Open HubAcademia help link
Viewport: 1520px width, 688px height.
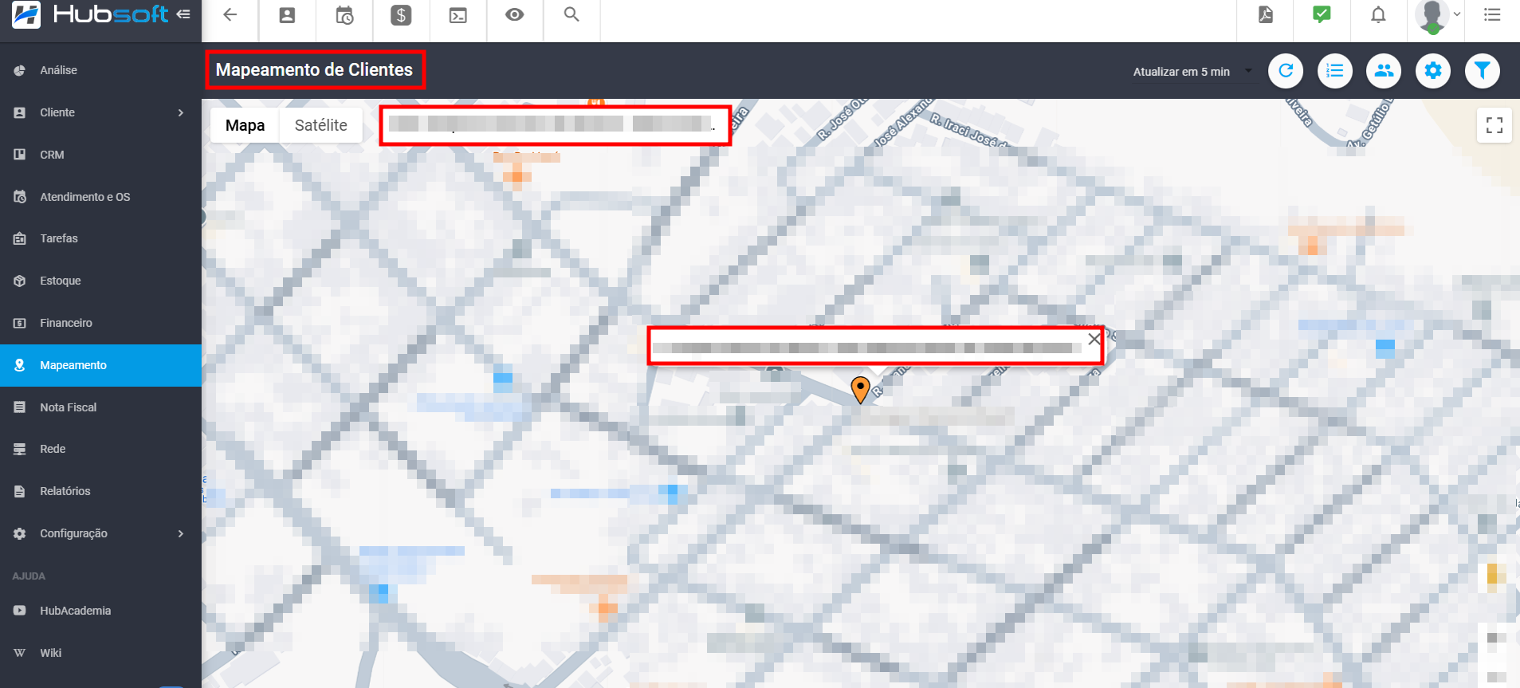pos(100,611)
